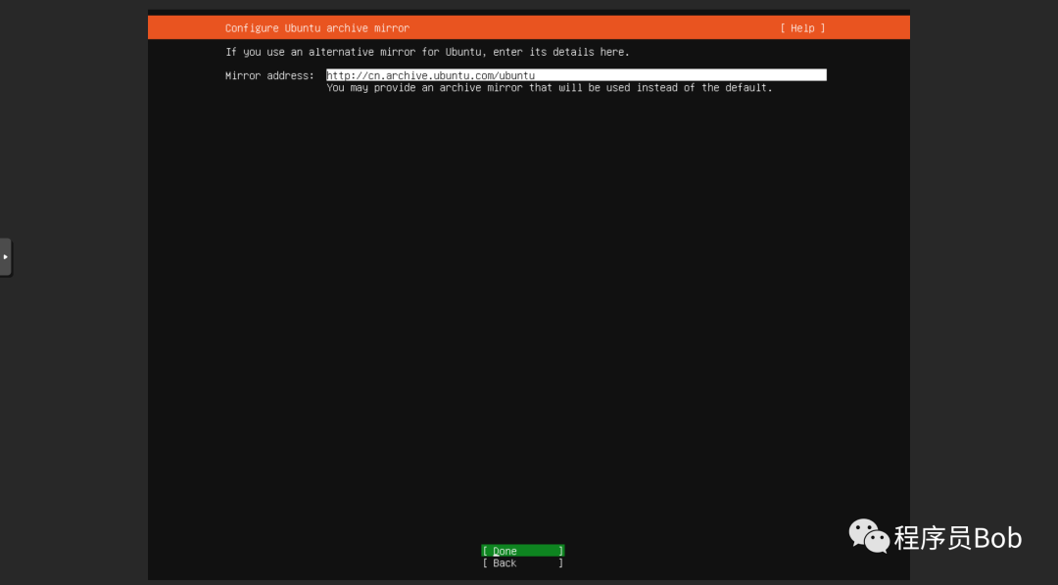
Task: Click the Mirror address label
Action: tap(269, 75)
